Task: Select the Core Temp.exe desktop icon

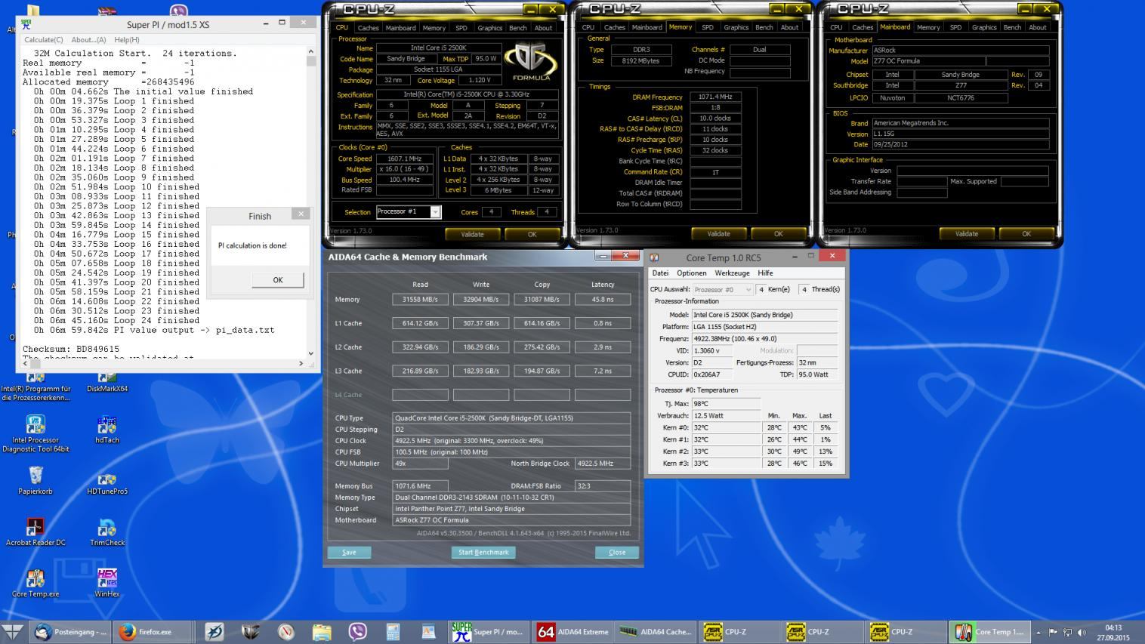Action: coord(35,583)
